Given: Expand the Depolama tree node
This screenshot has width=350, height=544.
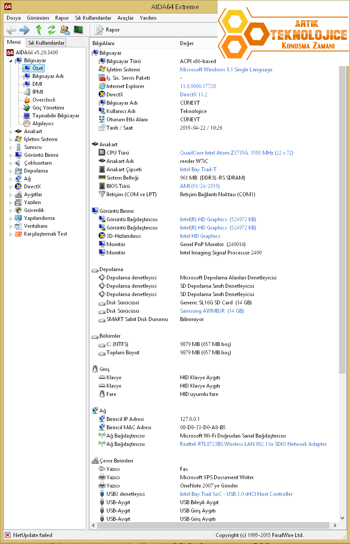Looking at the screenshot, I should pos(11,171).
